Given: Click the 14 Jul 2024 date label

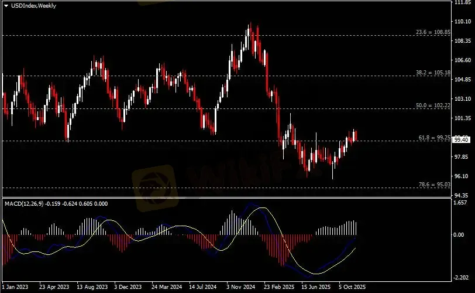Looking at the screenshot, I should pyautogui.click(x=202, y=287).
